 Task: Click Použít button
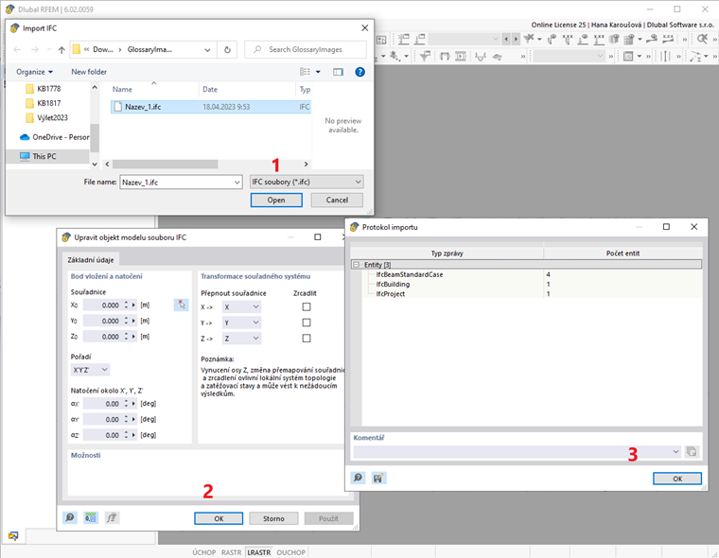pyautogui.click(x=329, y=518)
